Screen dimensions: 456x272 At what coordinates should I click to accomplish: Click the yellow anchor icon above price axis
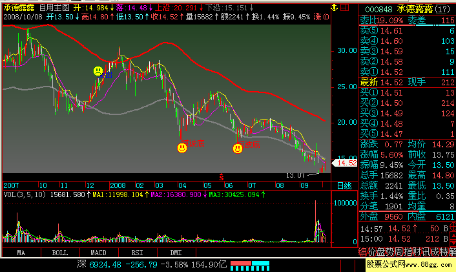coord(335,8)
